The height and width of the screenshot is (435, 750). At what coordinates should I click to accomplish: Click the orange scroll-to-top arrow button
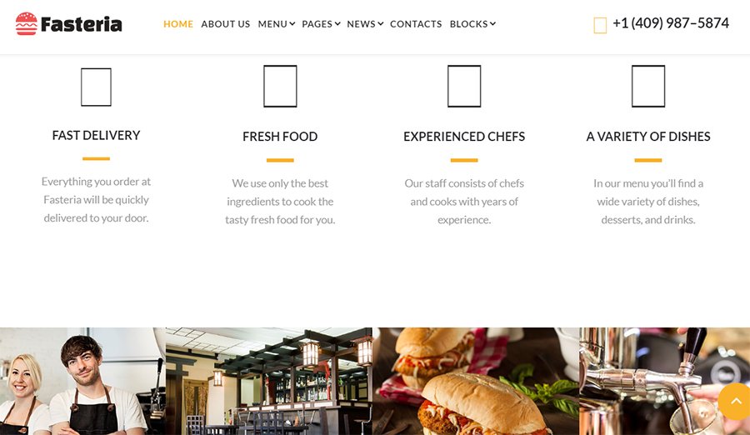point(736,402)
